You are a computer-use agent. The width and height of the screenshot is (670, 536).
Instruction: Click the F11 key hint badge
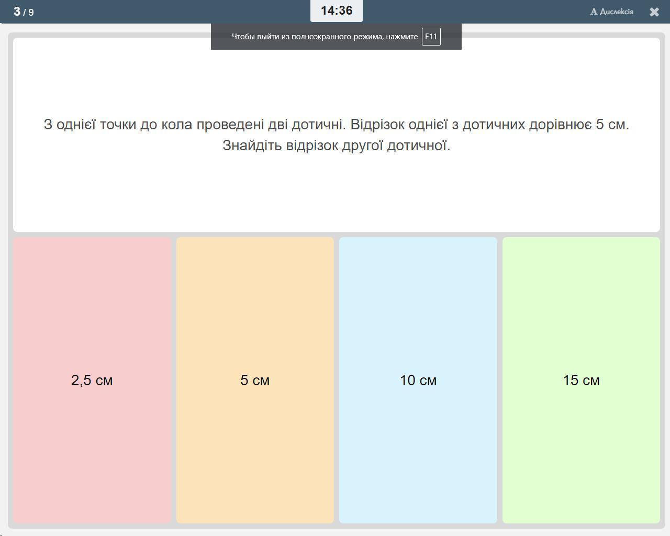pyautogui.click(x=431, y=37)
